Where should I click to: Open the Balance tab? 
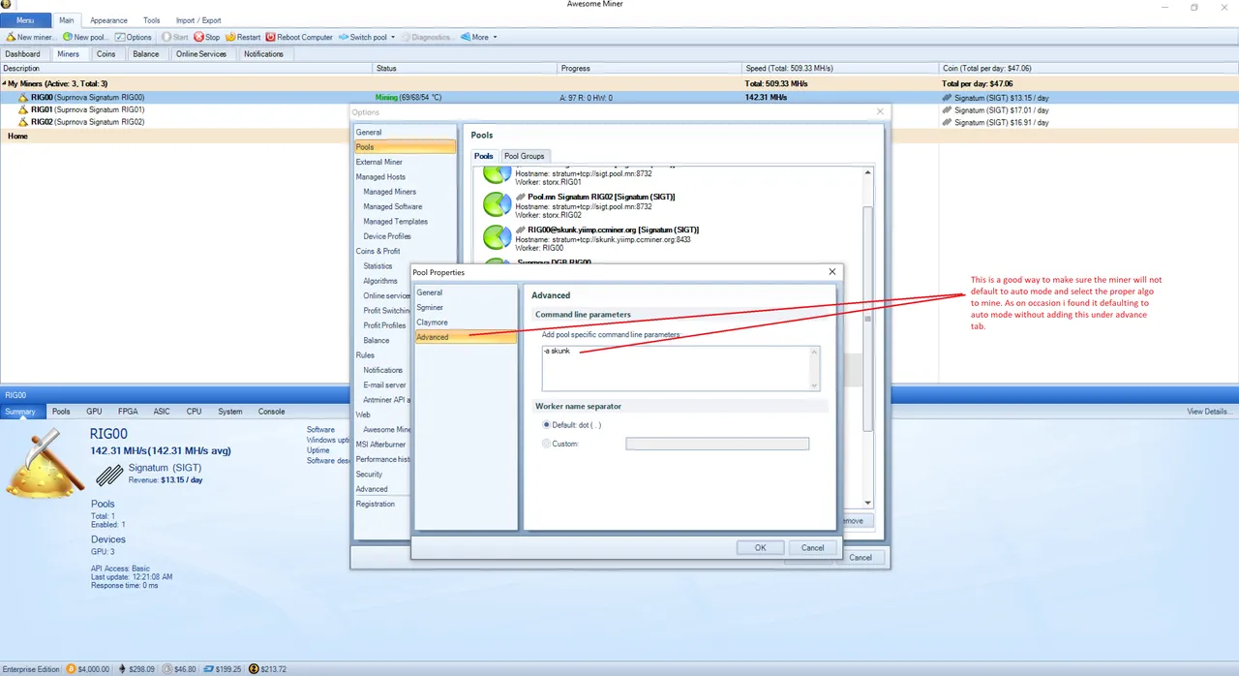pos(146,54)
